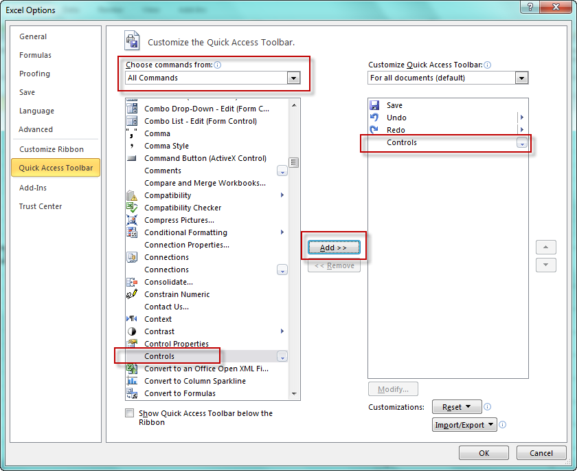Click the Convert to Column Sparkline icon
The width and height of the screenshot is (577, 471).
[x=132, y=381]
